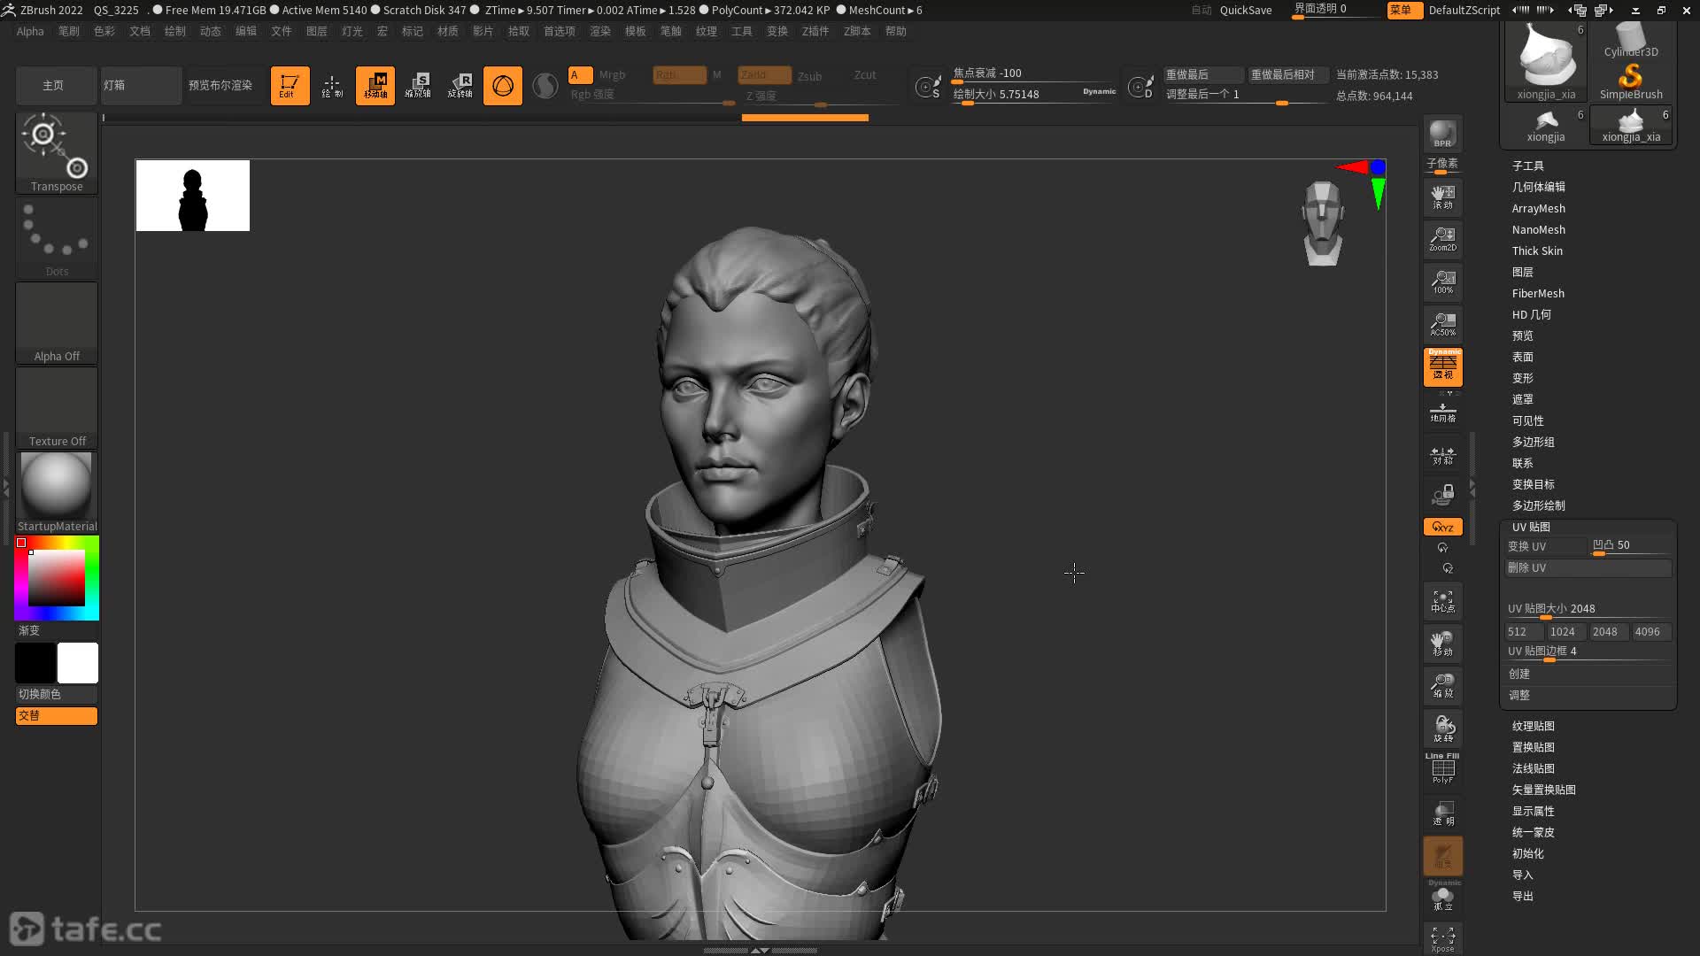The width and height of the screenshot is (1700, 956).
Task: Adjust the Draw Size (绘制大小) slider
Action: 1034,95
